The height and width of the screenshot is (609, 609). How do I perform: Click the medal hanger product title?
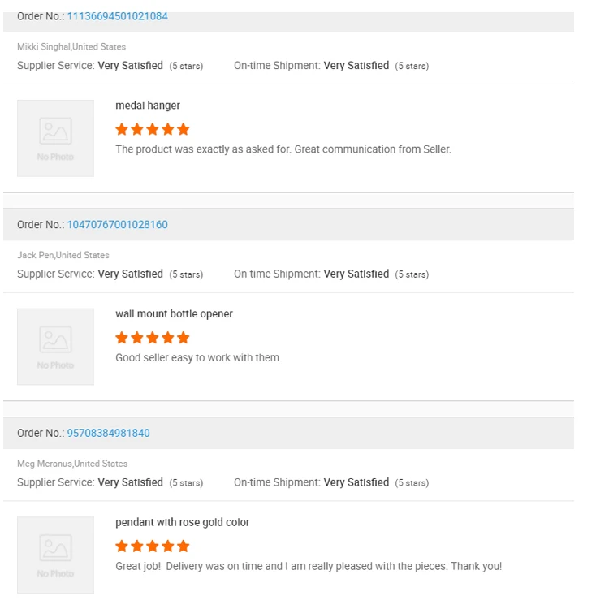click(148, 106)
